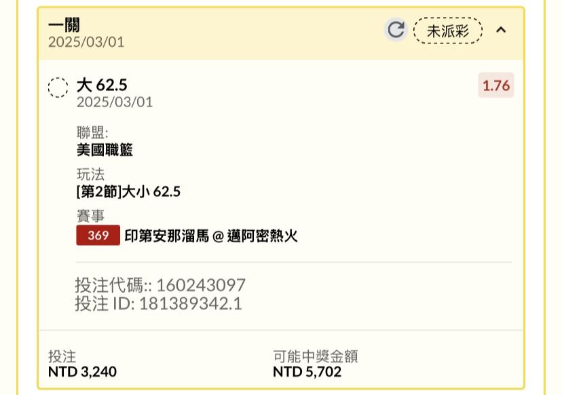The width and height of the screenshot is (562, 395).
Task: Click the bet code 160243097
Action: point(201,285)
